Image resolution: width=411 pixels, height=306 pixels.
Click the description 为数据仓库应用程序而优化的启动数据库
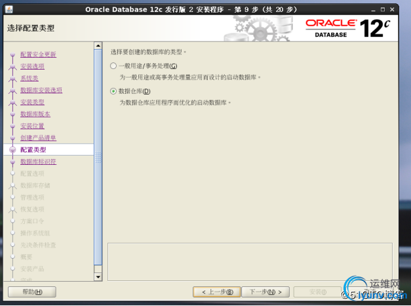pos(175,102)
